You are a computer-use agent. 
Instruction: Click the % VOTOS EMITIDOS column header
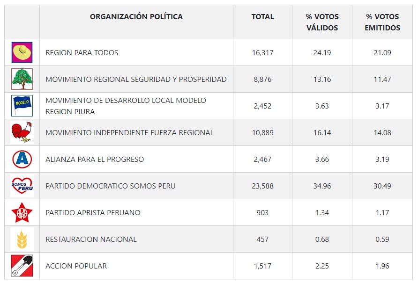(x=383, y=22)
